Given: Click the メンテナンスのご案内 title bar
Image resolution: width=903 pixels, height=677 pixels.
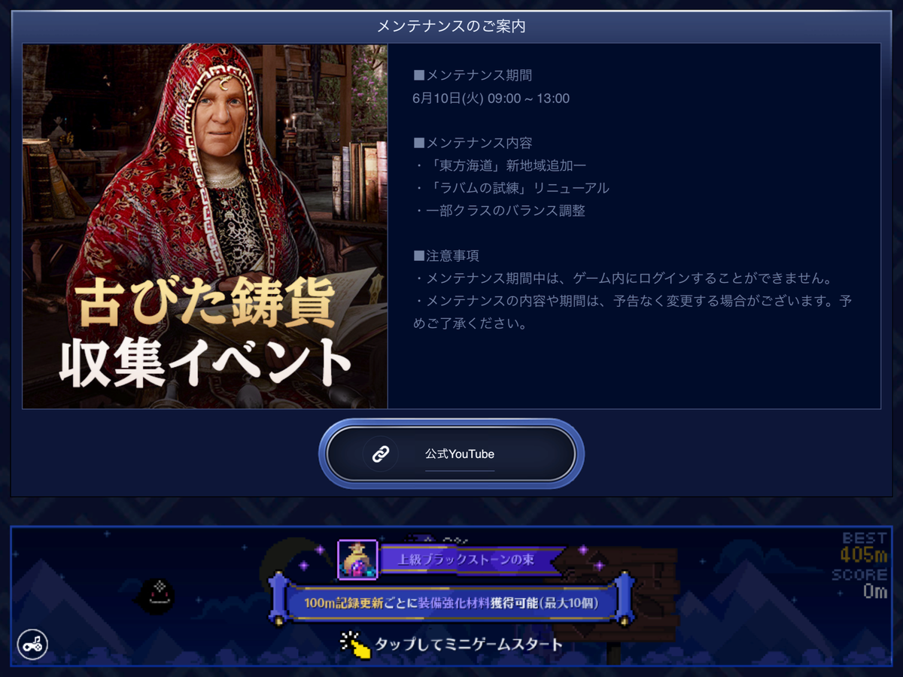Looking at the screenshot, I should click(x=451, y=26).
